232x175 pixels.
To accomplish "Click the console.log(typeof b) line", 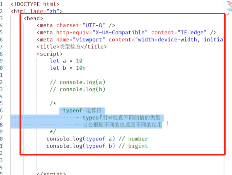I will (x=97, y=146).
